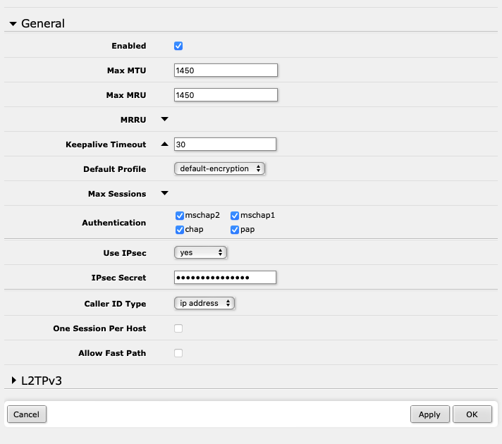
Task: Enable One Session Per Host checkbox
Action: 178,328
